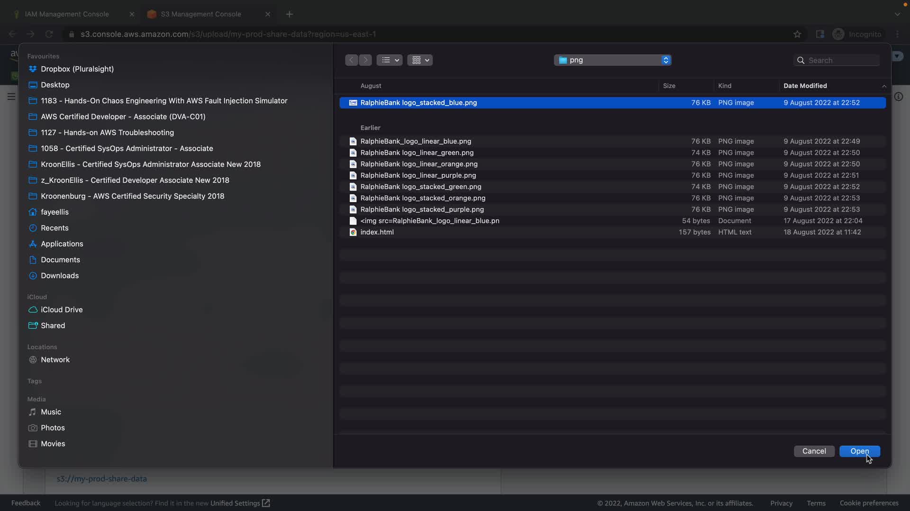
Task: Click the forward navigation arrow
Action: (365, 60)
